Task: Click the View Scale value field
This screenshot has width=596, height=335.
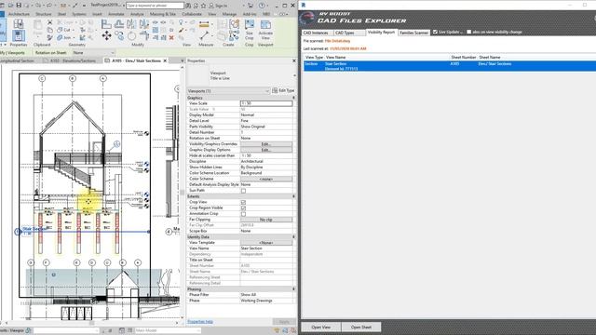Action: point(266,103)
